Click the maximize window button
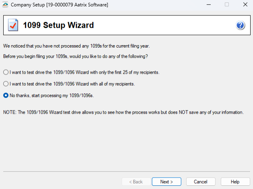Viewport: 253px width, 189px height. (226, 5)
